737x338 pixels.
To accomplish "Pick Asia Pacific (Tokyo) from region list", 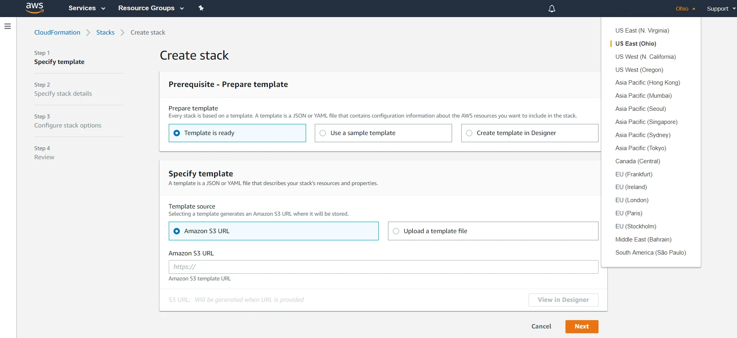I will (640, 148).
